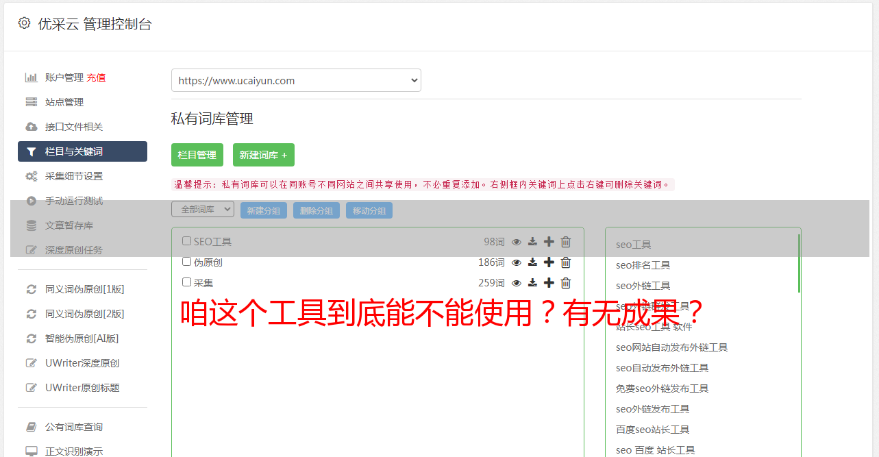The image size is (879, 457).
Task: Click the plus icon on the 伪原创 row
Action: point(549,262)
